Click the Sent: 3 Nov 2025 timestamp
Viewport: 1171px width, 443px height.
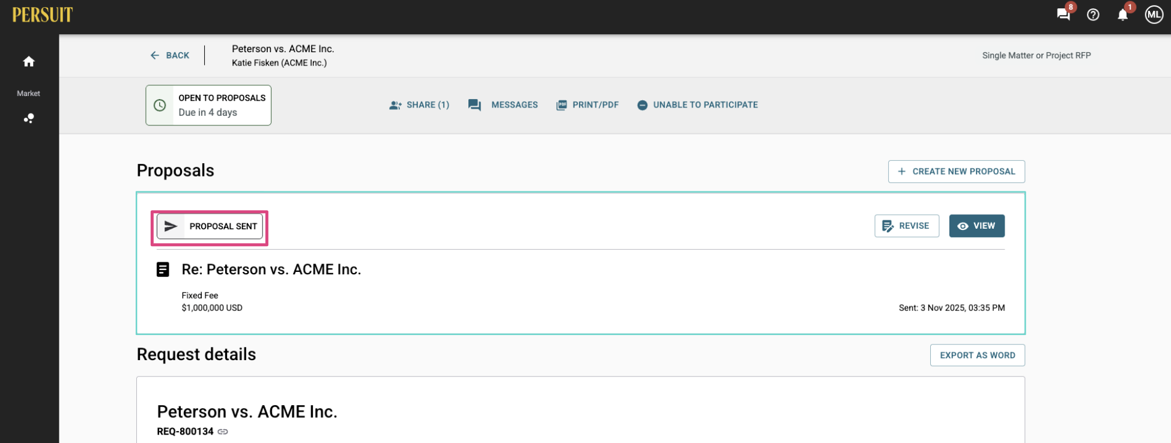[952, 308]
